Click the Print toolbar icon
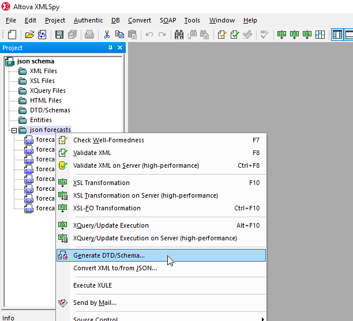The height and width of the screenshot is (321, 353). [x=89, y=35]
